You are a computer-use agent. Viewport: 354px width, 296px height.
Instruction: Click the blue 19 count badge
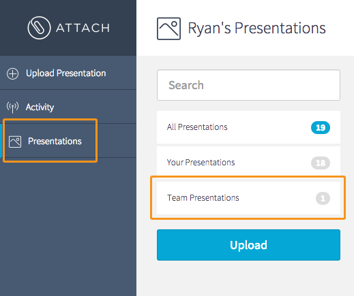pyautogui.click(x=321, y=127)
